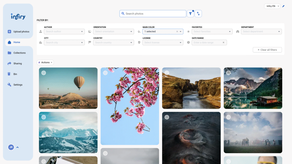
Task: Open the volcano crater photo
Action: pos(191,138)
